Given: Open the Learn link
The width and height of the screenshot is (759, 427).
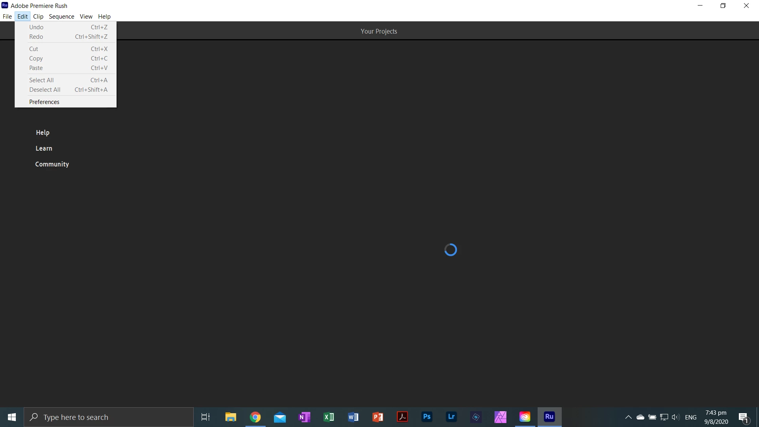Looking at the screenshot, I should [x=44, y=148].
